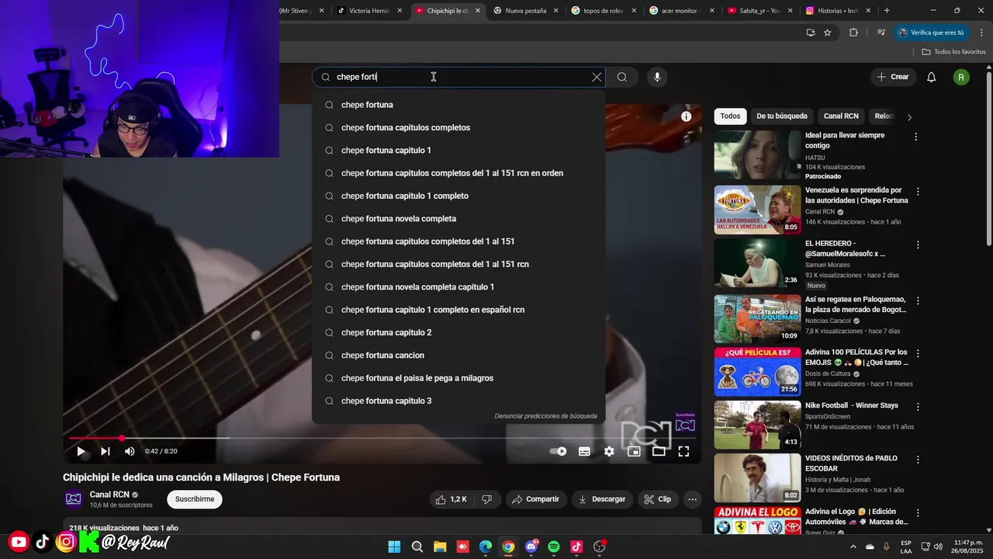Like the video with 1,2 K

(x=451, y=499)
